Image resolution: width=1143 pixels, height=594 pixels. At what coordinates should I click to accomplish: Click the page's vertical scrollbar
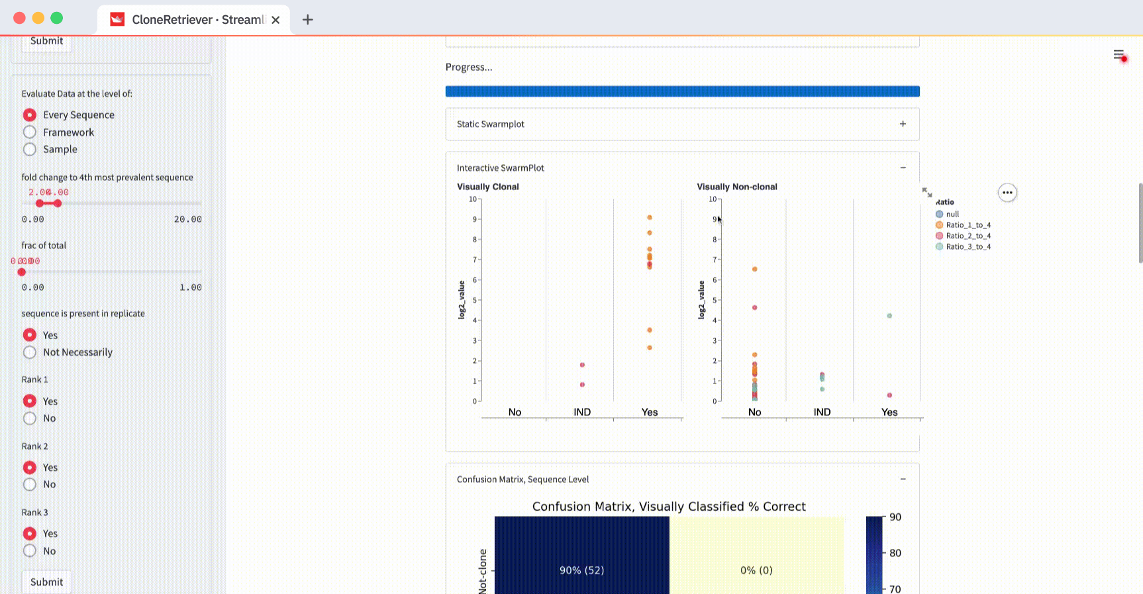click(x=1139, y=223)
